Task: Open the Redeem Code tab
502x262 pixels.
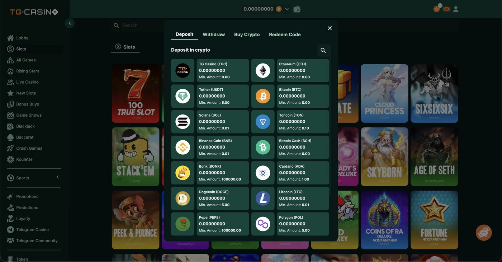Action: 285,34
